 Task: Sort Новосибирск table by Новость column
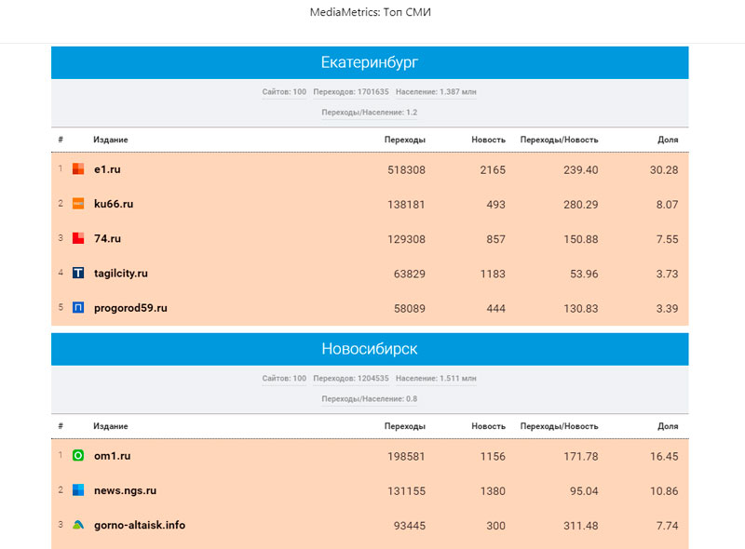(x=488, y=426)
